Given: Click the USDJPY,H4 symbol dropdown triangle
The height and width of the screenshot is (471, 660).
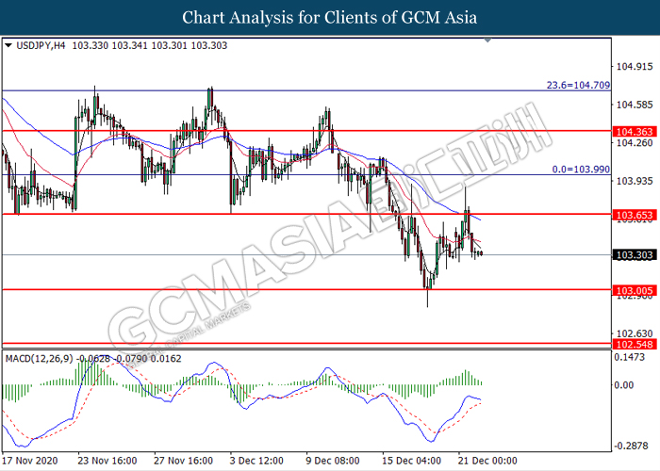Looking at the screenshot, I should pyautogui.click(x=8, y=45).
